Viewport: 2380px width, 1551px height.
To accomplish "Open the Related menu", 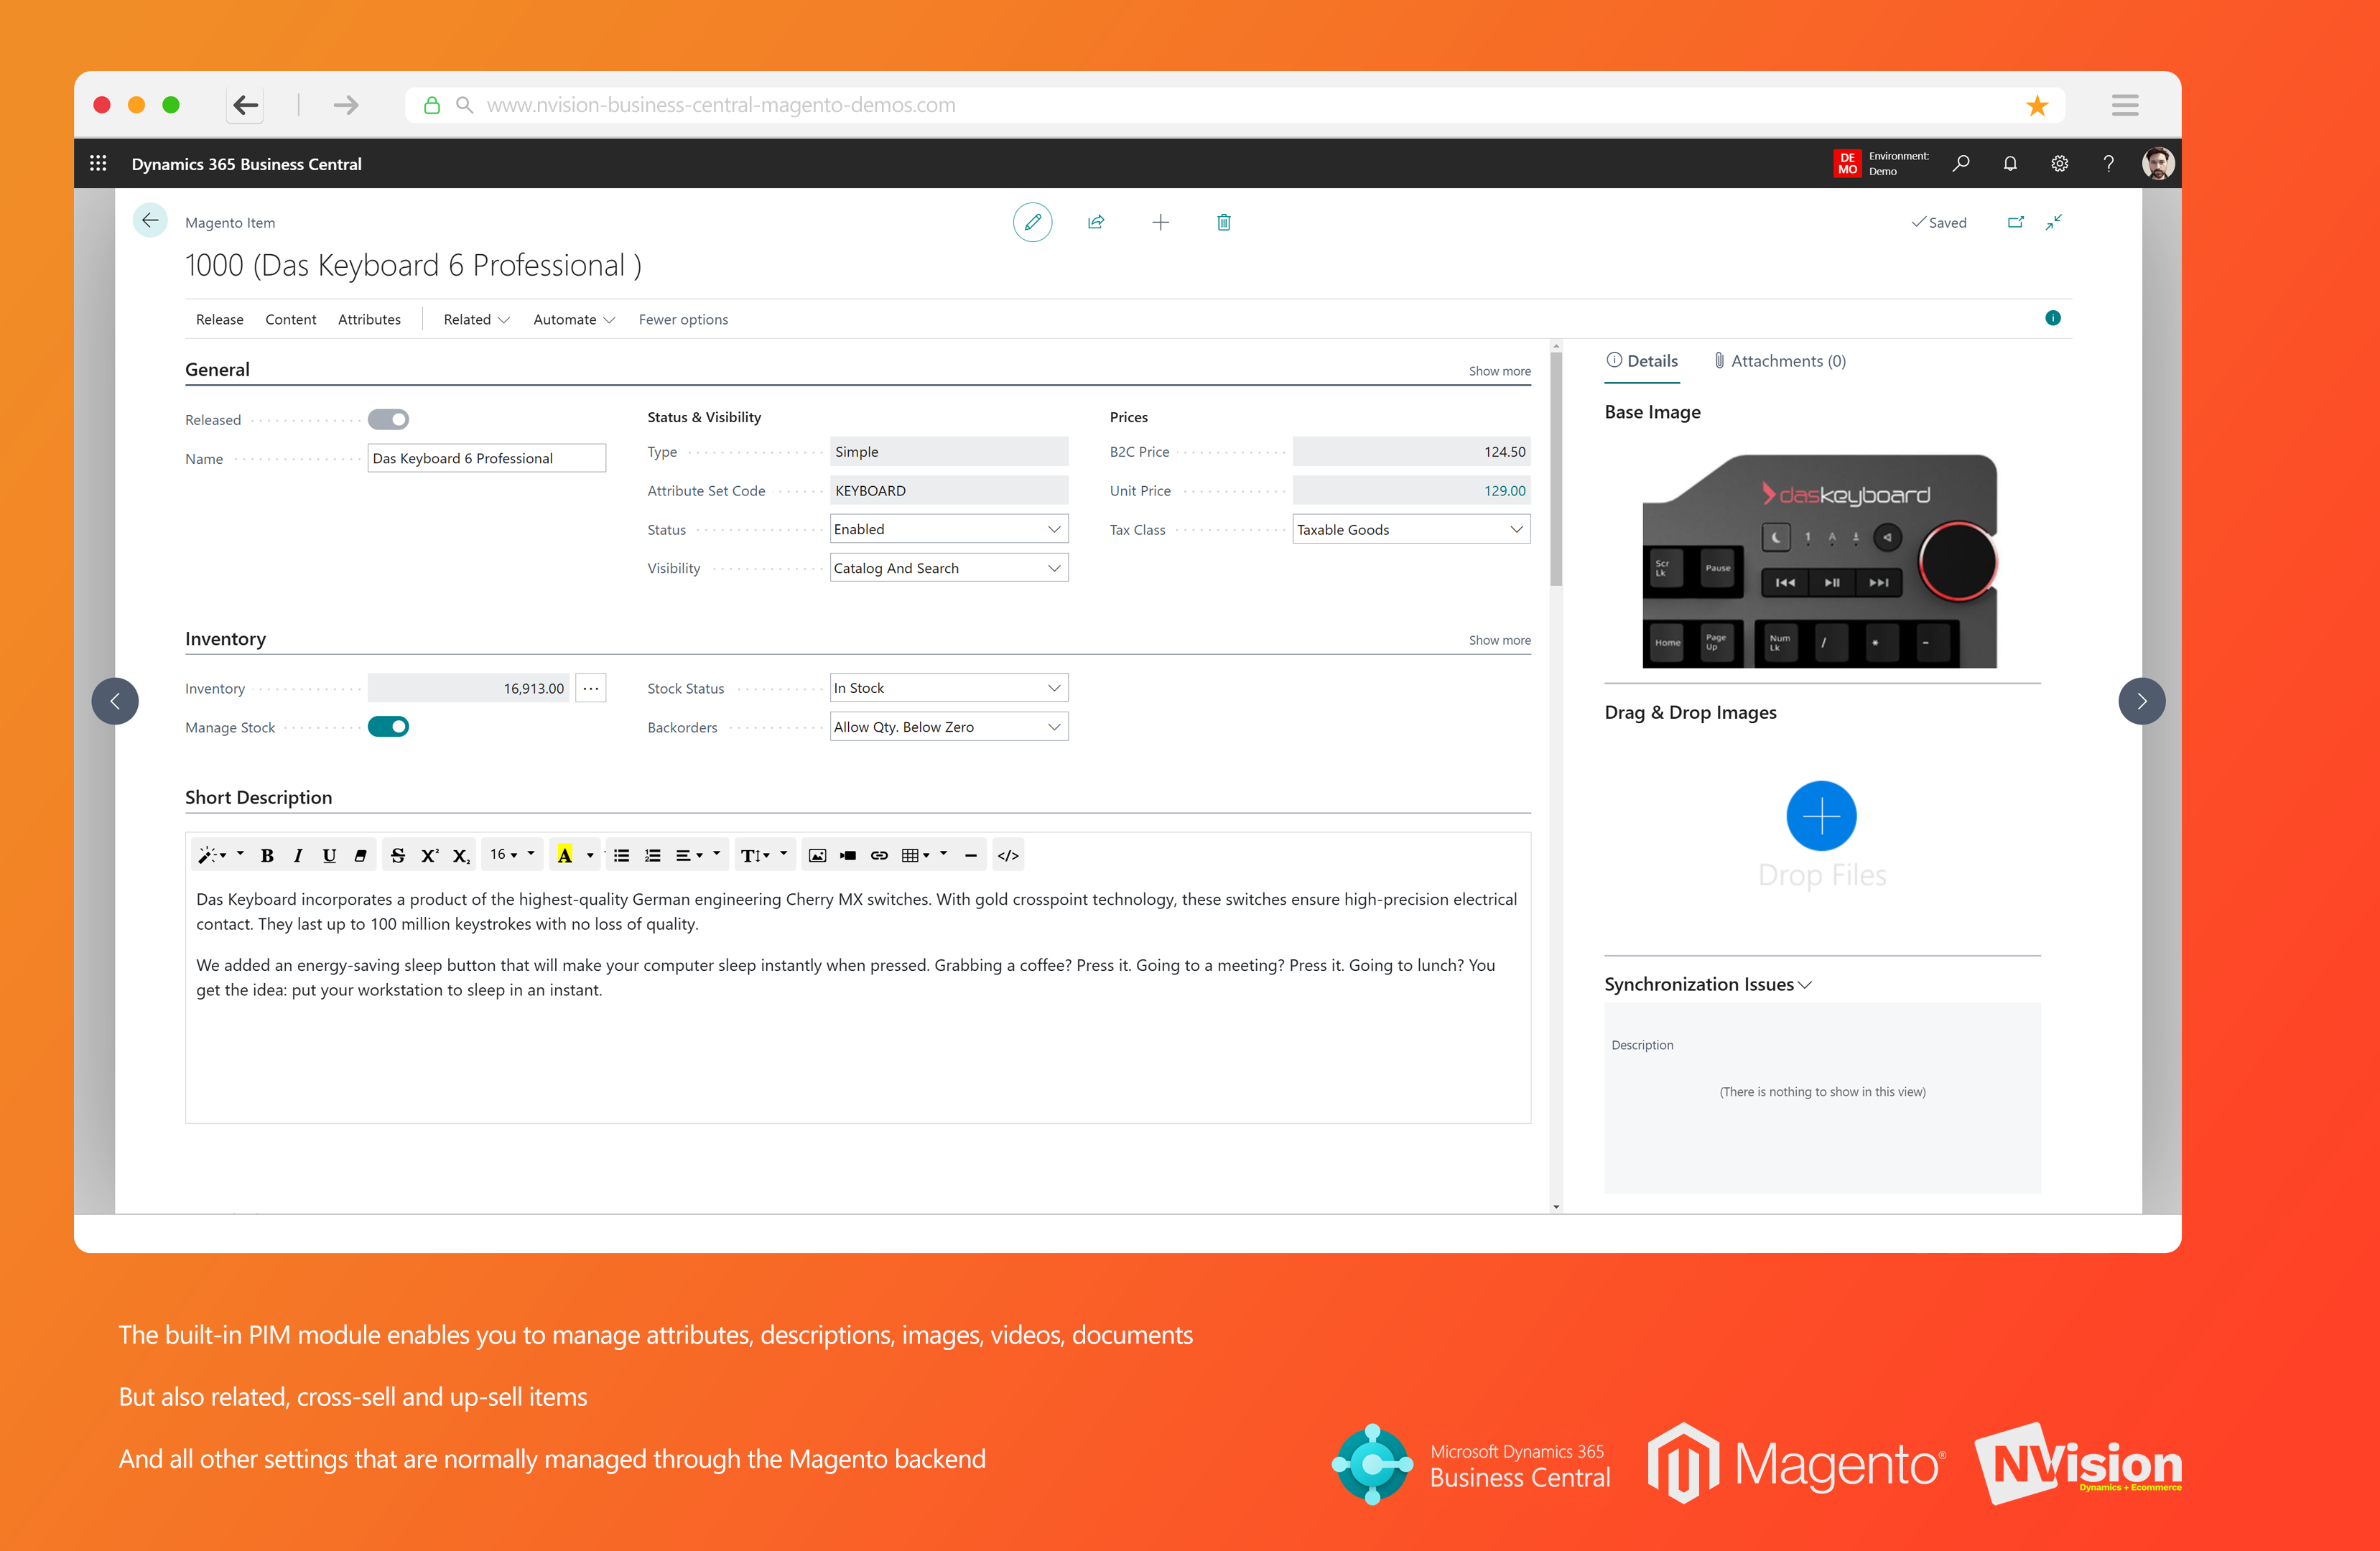I will click(474, 319).
